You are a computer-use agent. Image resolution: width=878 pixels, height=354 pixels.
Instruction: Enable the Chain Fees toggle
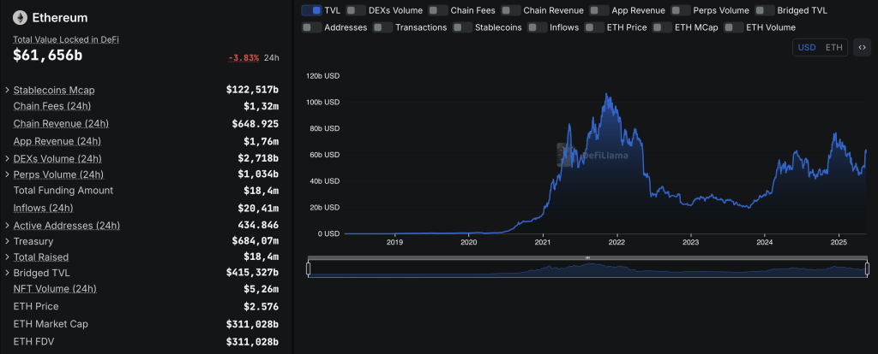(438, 10)
